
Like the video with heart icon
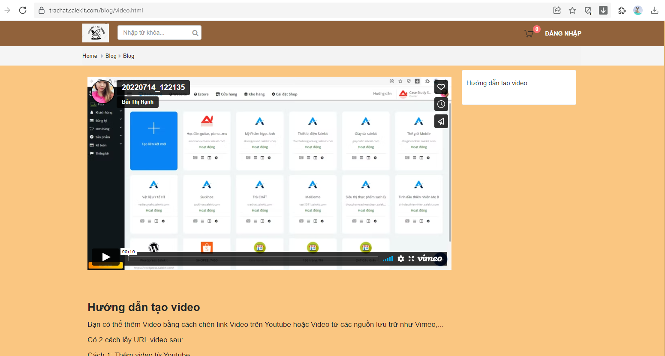(x=441, y=87)
